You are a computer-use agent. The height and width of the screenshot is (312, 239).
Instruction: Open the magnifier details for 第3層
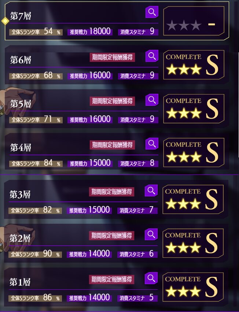click(x=151, y=190)
